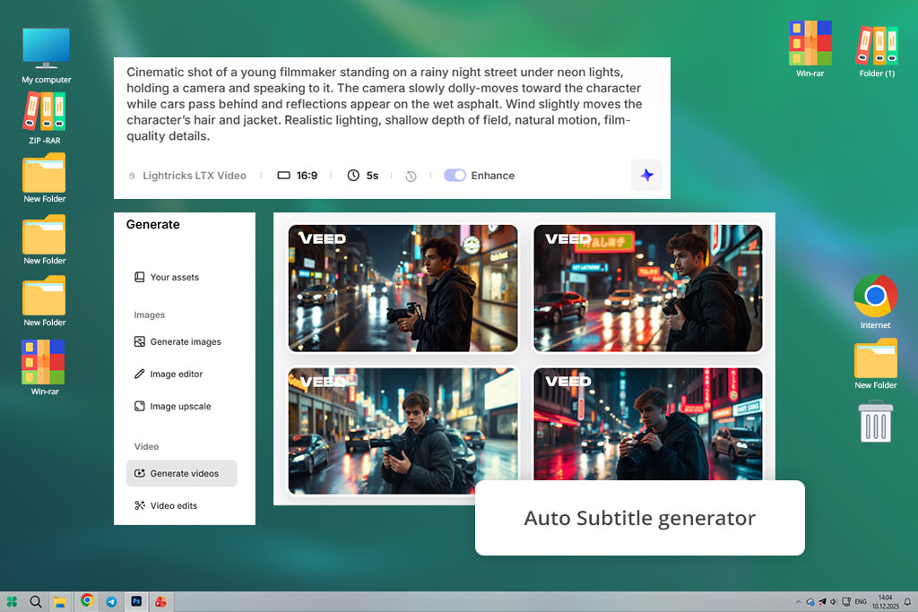Toggle the Enhance switch
Screen dimensions: 918x612
(455, 176)
